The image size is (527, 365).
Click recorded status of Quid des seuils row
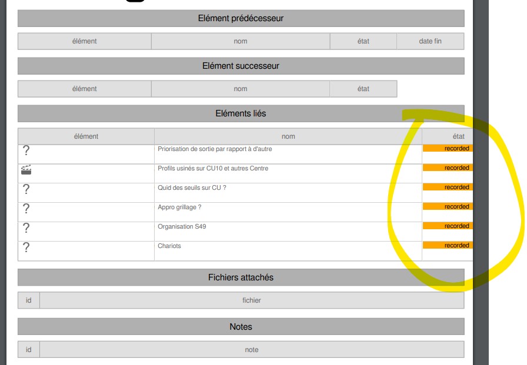pos(448,187)
